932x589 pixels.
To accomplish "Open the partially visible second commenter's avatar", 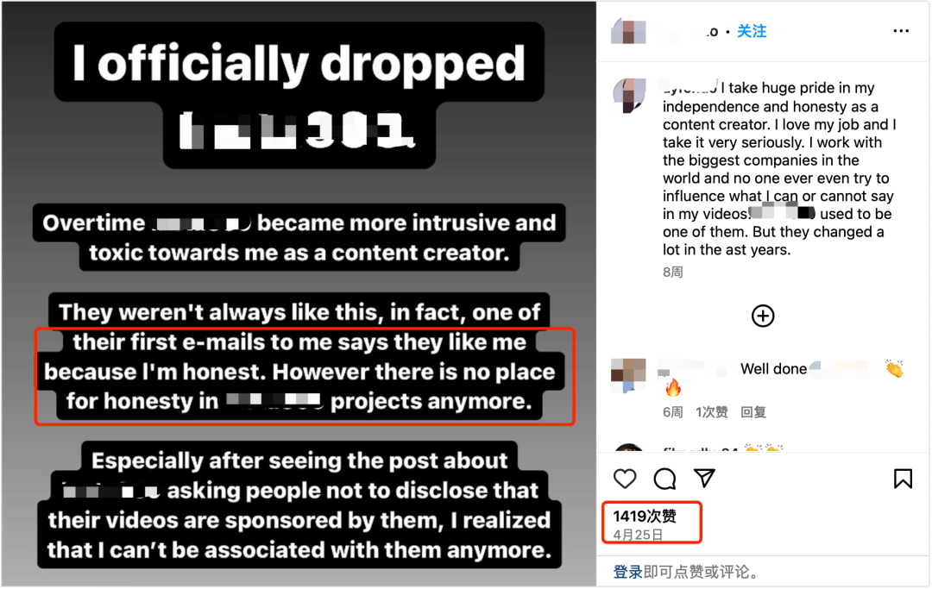I will point(628,450).
